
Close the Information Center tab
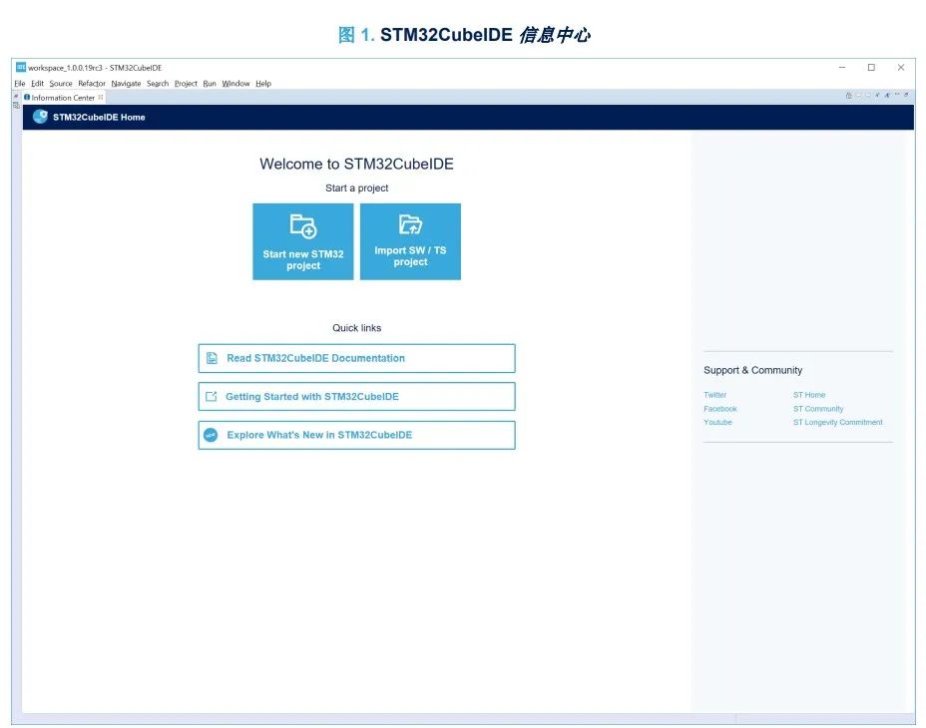click(x=101, y=98)
